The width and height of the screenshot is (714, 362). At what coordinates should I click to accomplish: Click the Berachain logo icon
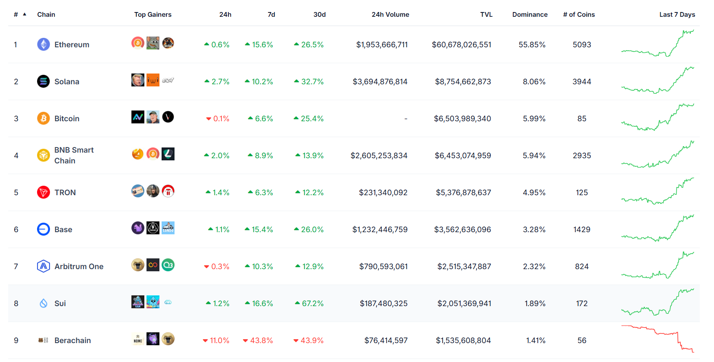[44, 340]
